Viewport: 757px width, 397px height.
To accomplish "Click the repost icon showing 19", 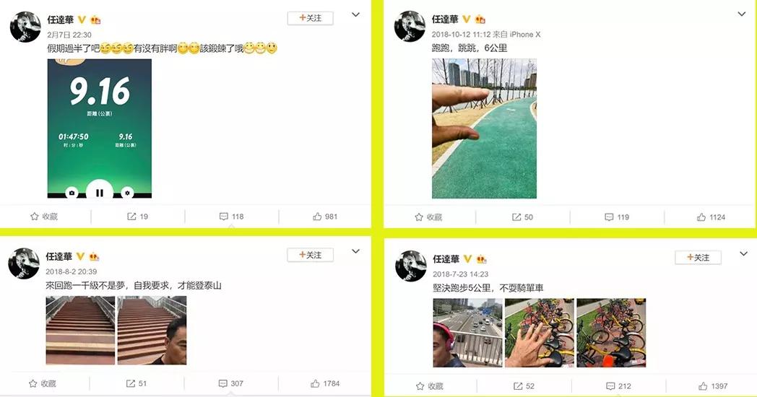I will coord(131,217).
